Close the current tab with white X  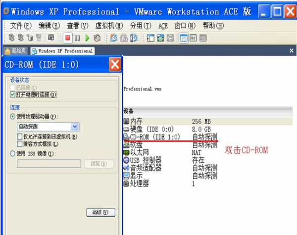[292, 50]
